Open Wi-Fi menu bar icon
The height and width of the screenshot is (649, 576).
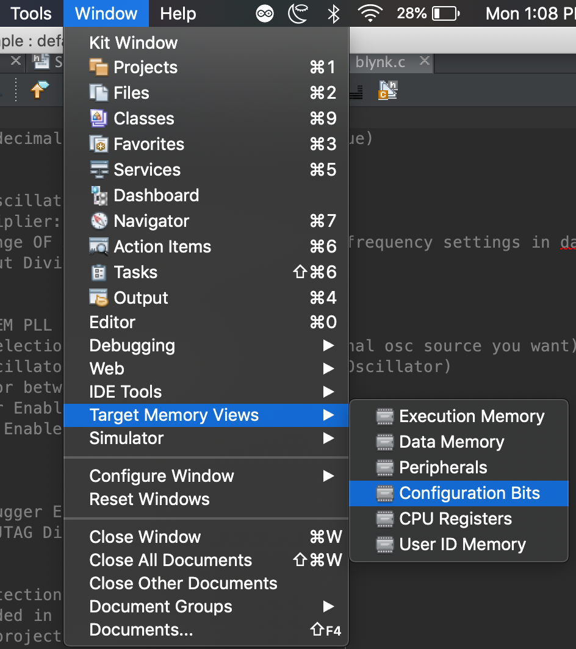tap(370, 13)
